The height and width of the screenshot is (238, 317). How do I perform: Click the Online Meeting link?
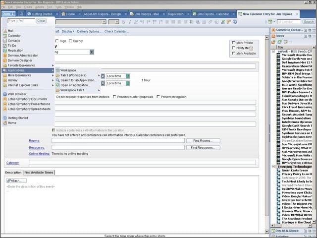pyautogui.click(x=39, y=154)
